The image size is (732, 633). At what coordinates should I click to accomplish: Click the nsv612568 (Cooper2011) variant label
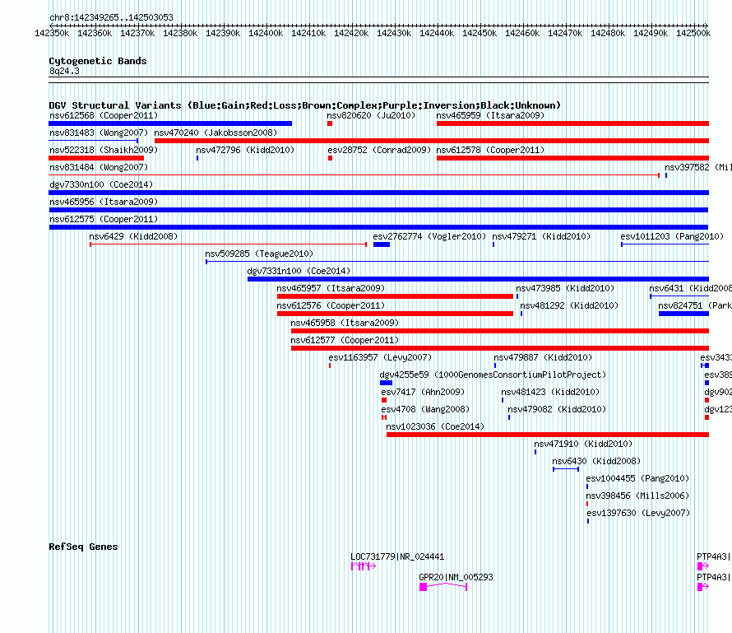(x=104, y=115)
